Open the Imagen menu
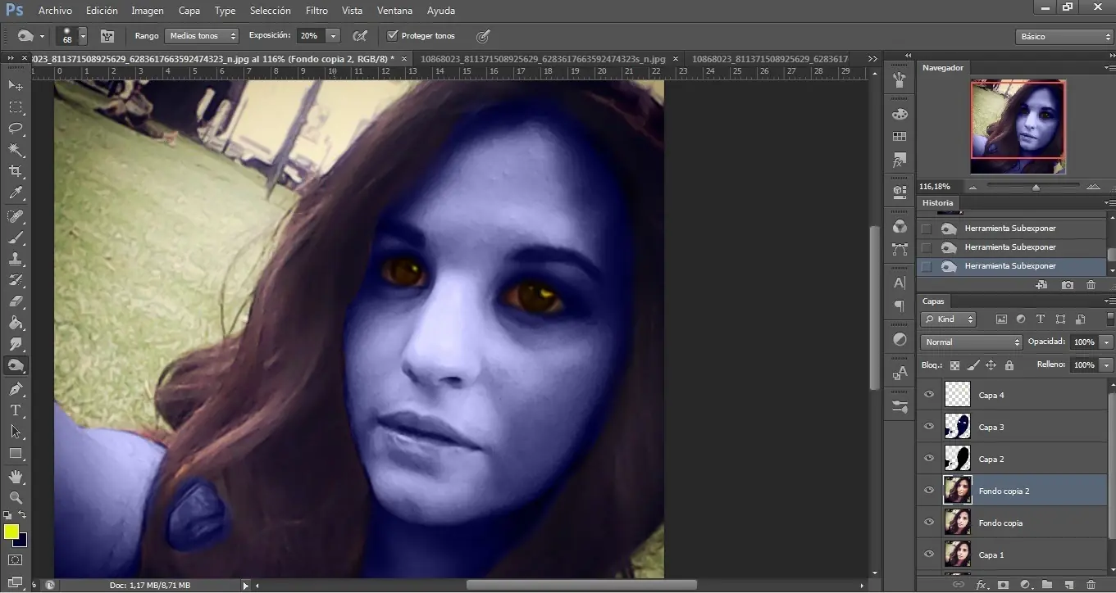1116x593 pixels. coord(148,11)
